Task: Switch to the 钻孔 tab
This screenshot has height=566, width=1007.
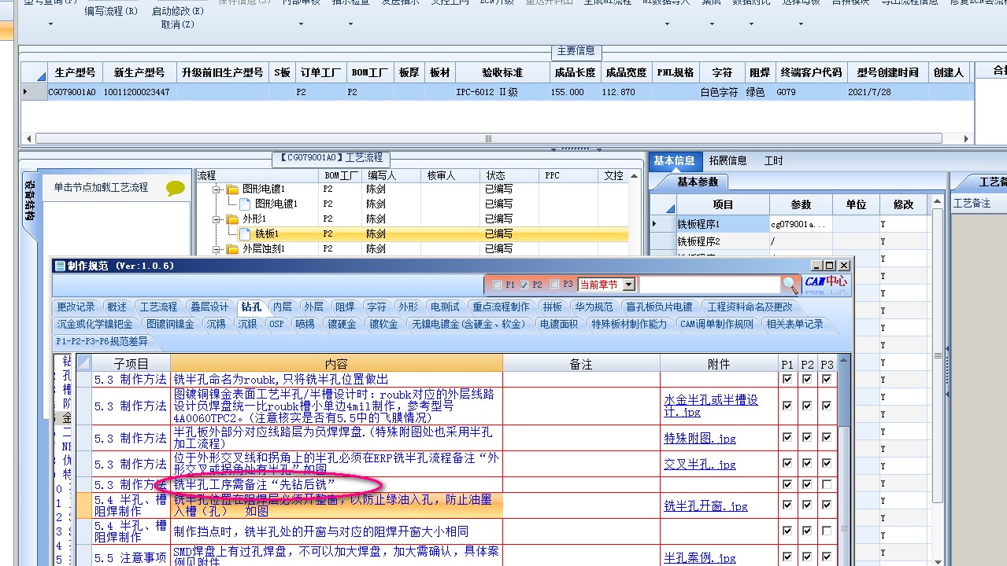Action: [x=252, y=307]
